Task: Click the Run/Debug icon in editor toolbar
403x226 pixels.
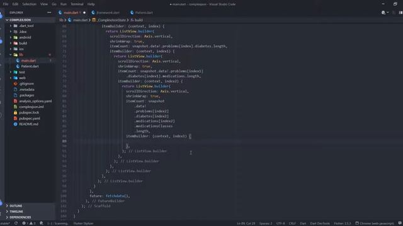Action: [383, 13]
